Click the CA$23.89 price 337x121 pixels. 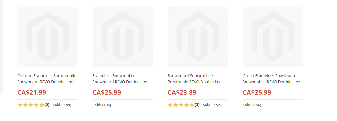[x=182, y=92]
